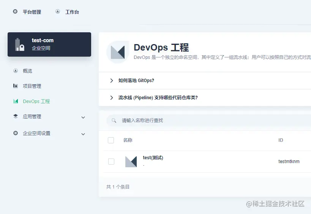
Task: Tick the checkbox for the test(测试) row
Action: 111,162
